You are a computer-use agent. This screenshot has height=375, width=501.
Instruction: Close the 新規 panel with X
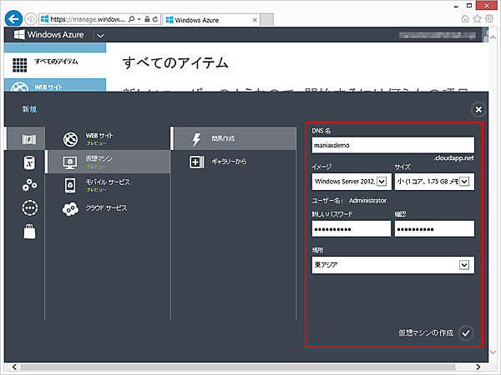coord(478,109)
